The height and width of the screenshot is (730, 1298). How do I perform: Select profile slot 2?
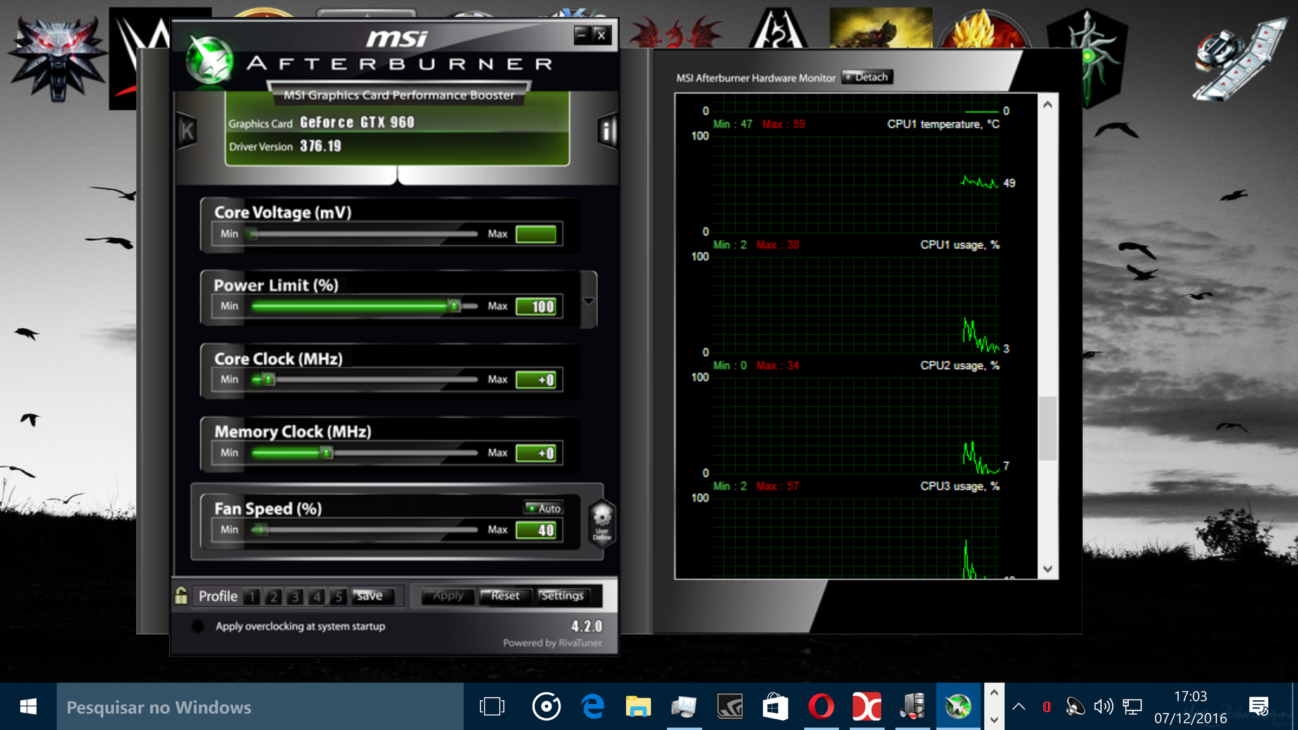tap(273, 596)
